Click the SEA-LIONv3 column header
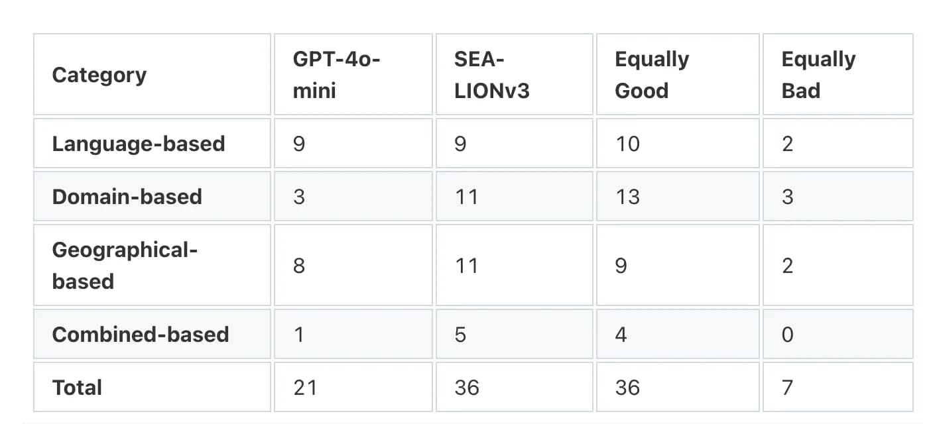931x424 pixels. click(491, 75)
